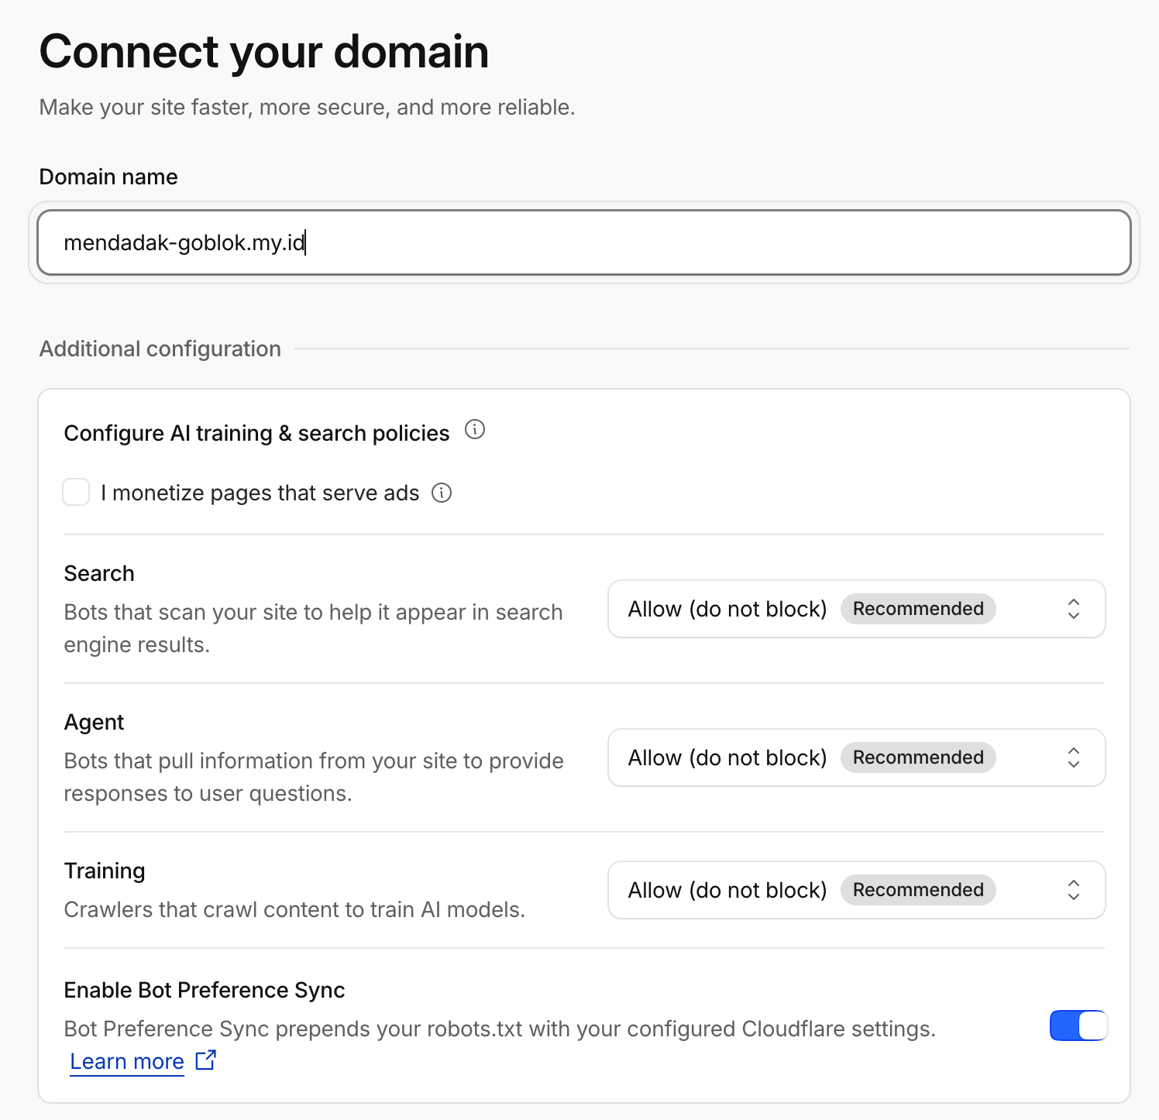
Task: Click the Training section heading
Action: click(x=105, y=871)
